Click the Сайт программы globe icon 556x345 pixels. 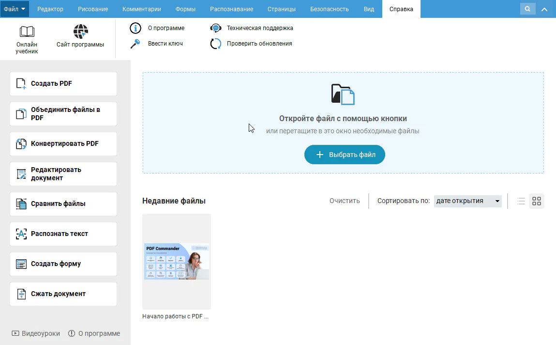point(80,32)
